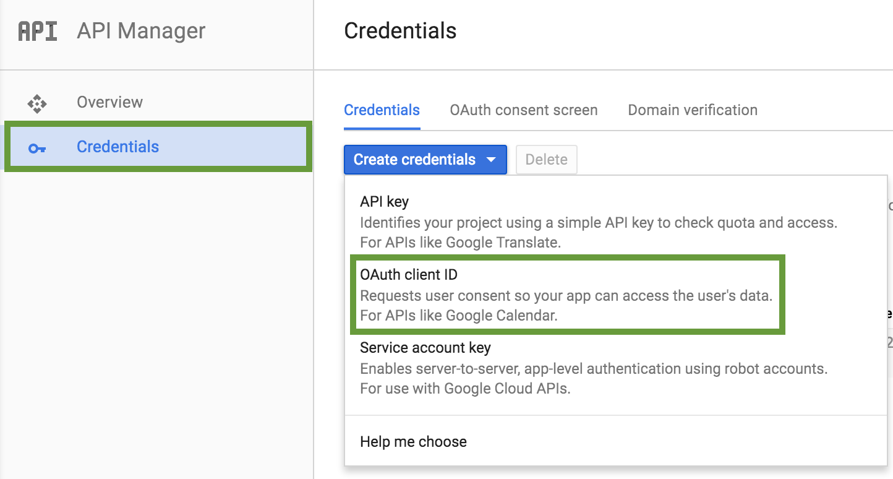
Task: Open the Overview sidebar item
Action: click(109, 102)
